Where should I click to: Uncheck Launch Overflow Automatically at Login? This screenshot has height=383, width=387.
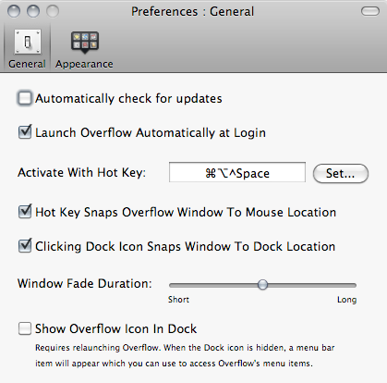tap(25, 132)
